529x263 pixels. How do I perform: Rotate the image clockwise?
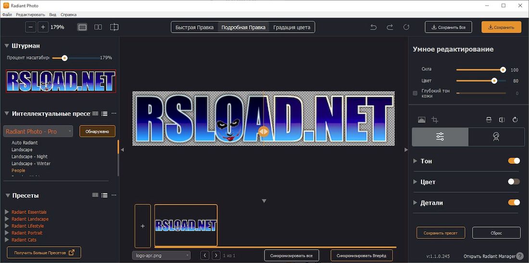tap(515, 120)
